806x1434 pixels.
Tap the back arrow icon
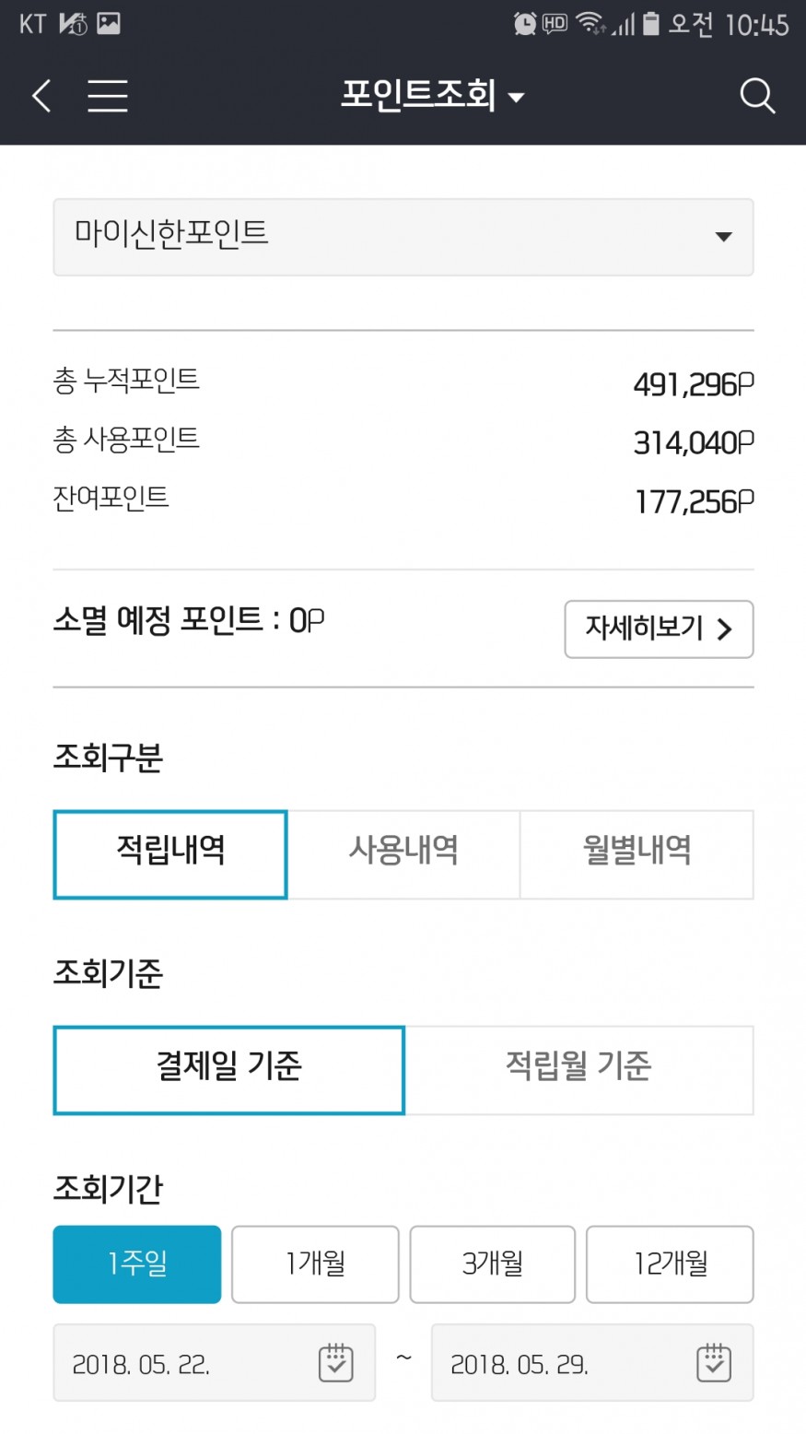tap(41, 96)
